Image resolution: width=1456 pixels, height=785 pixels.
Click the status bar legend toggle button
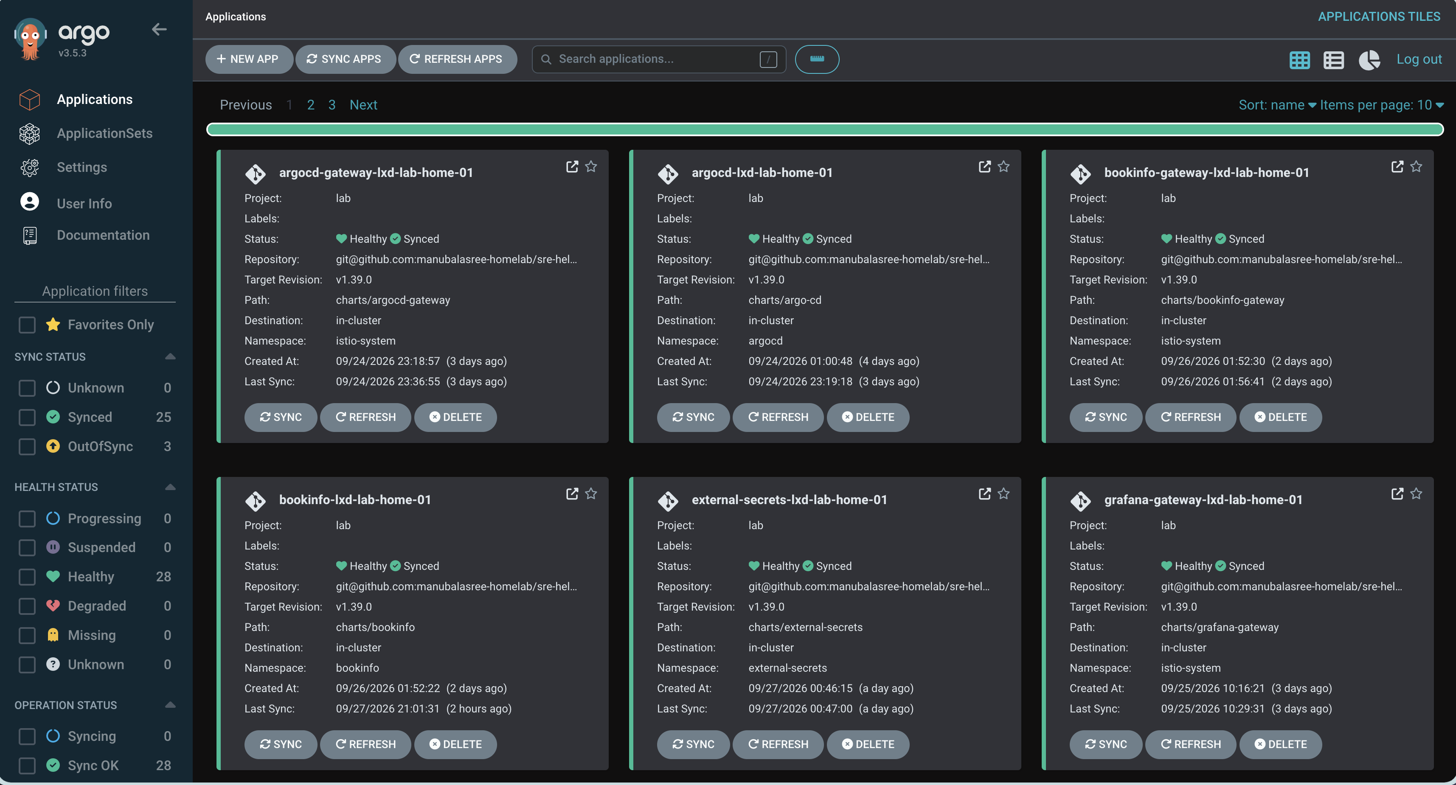pos(817,59)
